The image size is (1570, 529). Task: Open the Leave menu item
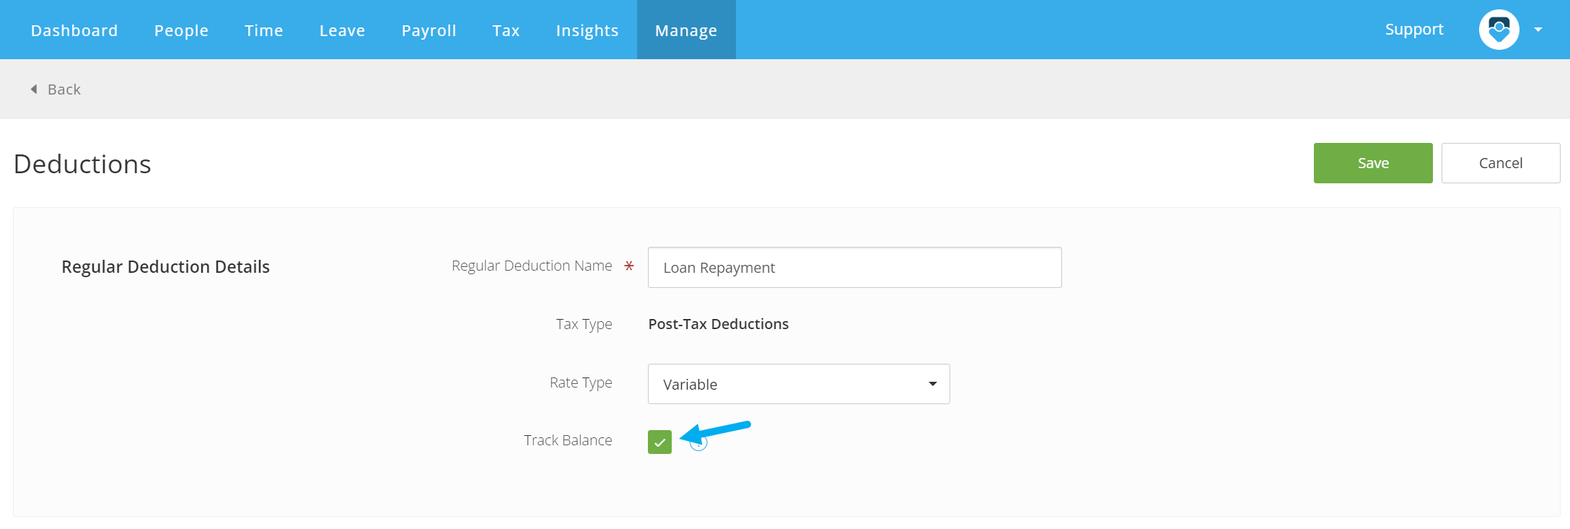tap(343, 30)
